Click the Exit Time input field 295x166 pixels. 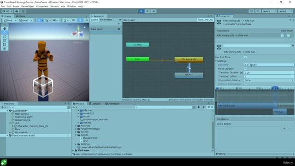point(269,65)
